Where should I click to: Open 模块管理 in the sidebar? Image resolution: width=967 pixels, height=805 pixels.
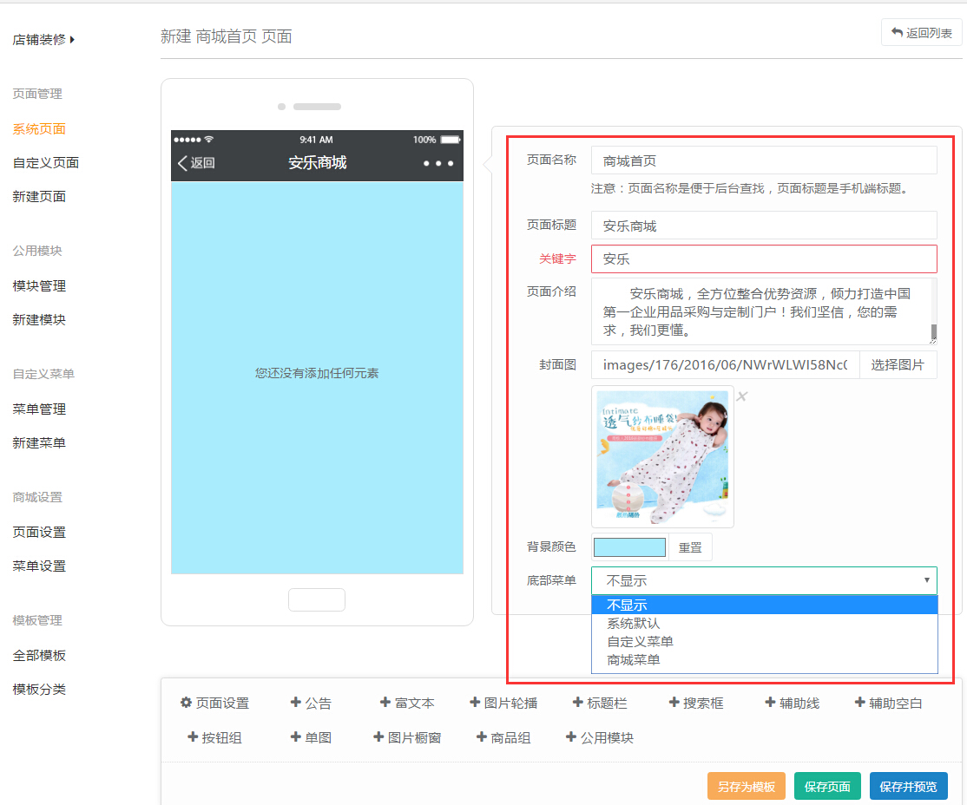39,285
